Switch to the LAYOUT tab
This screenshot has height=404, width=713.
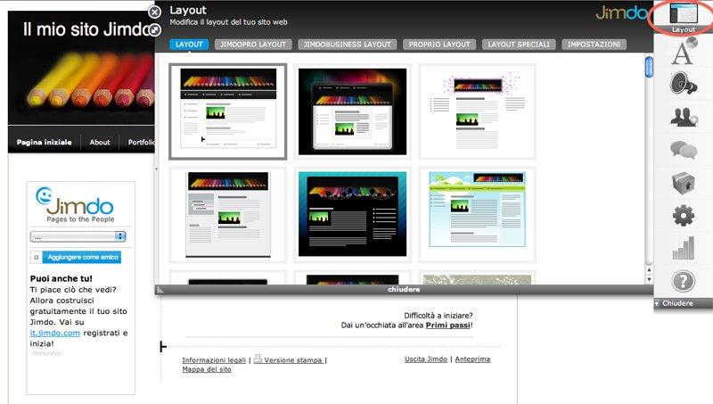(189, 44)
